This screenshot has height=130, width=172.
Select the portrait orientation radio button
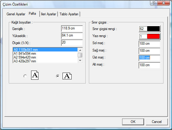tap(25, 76)
